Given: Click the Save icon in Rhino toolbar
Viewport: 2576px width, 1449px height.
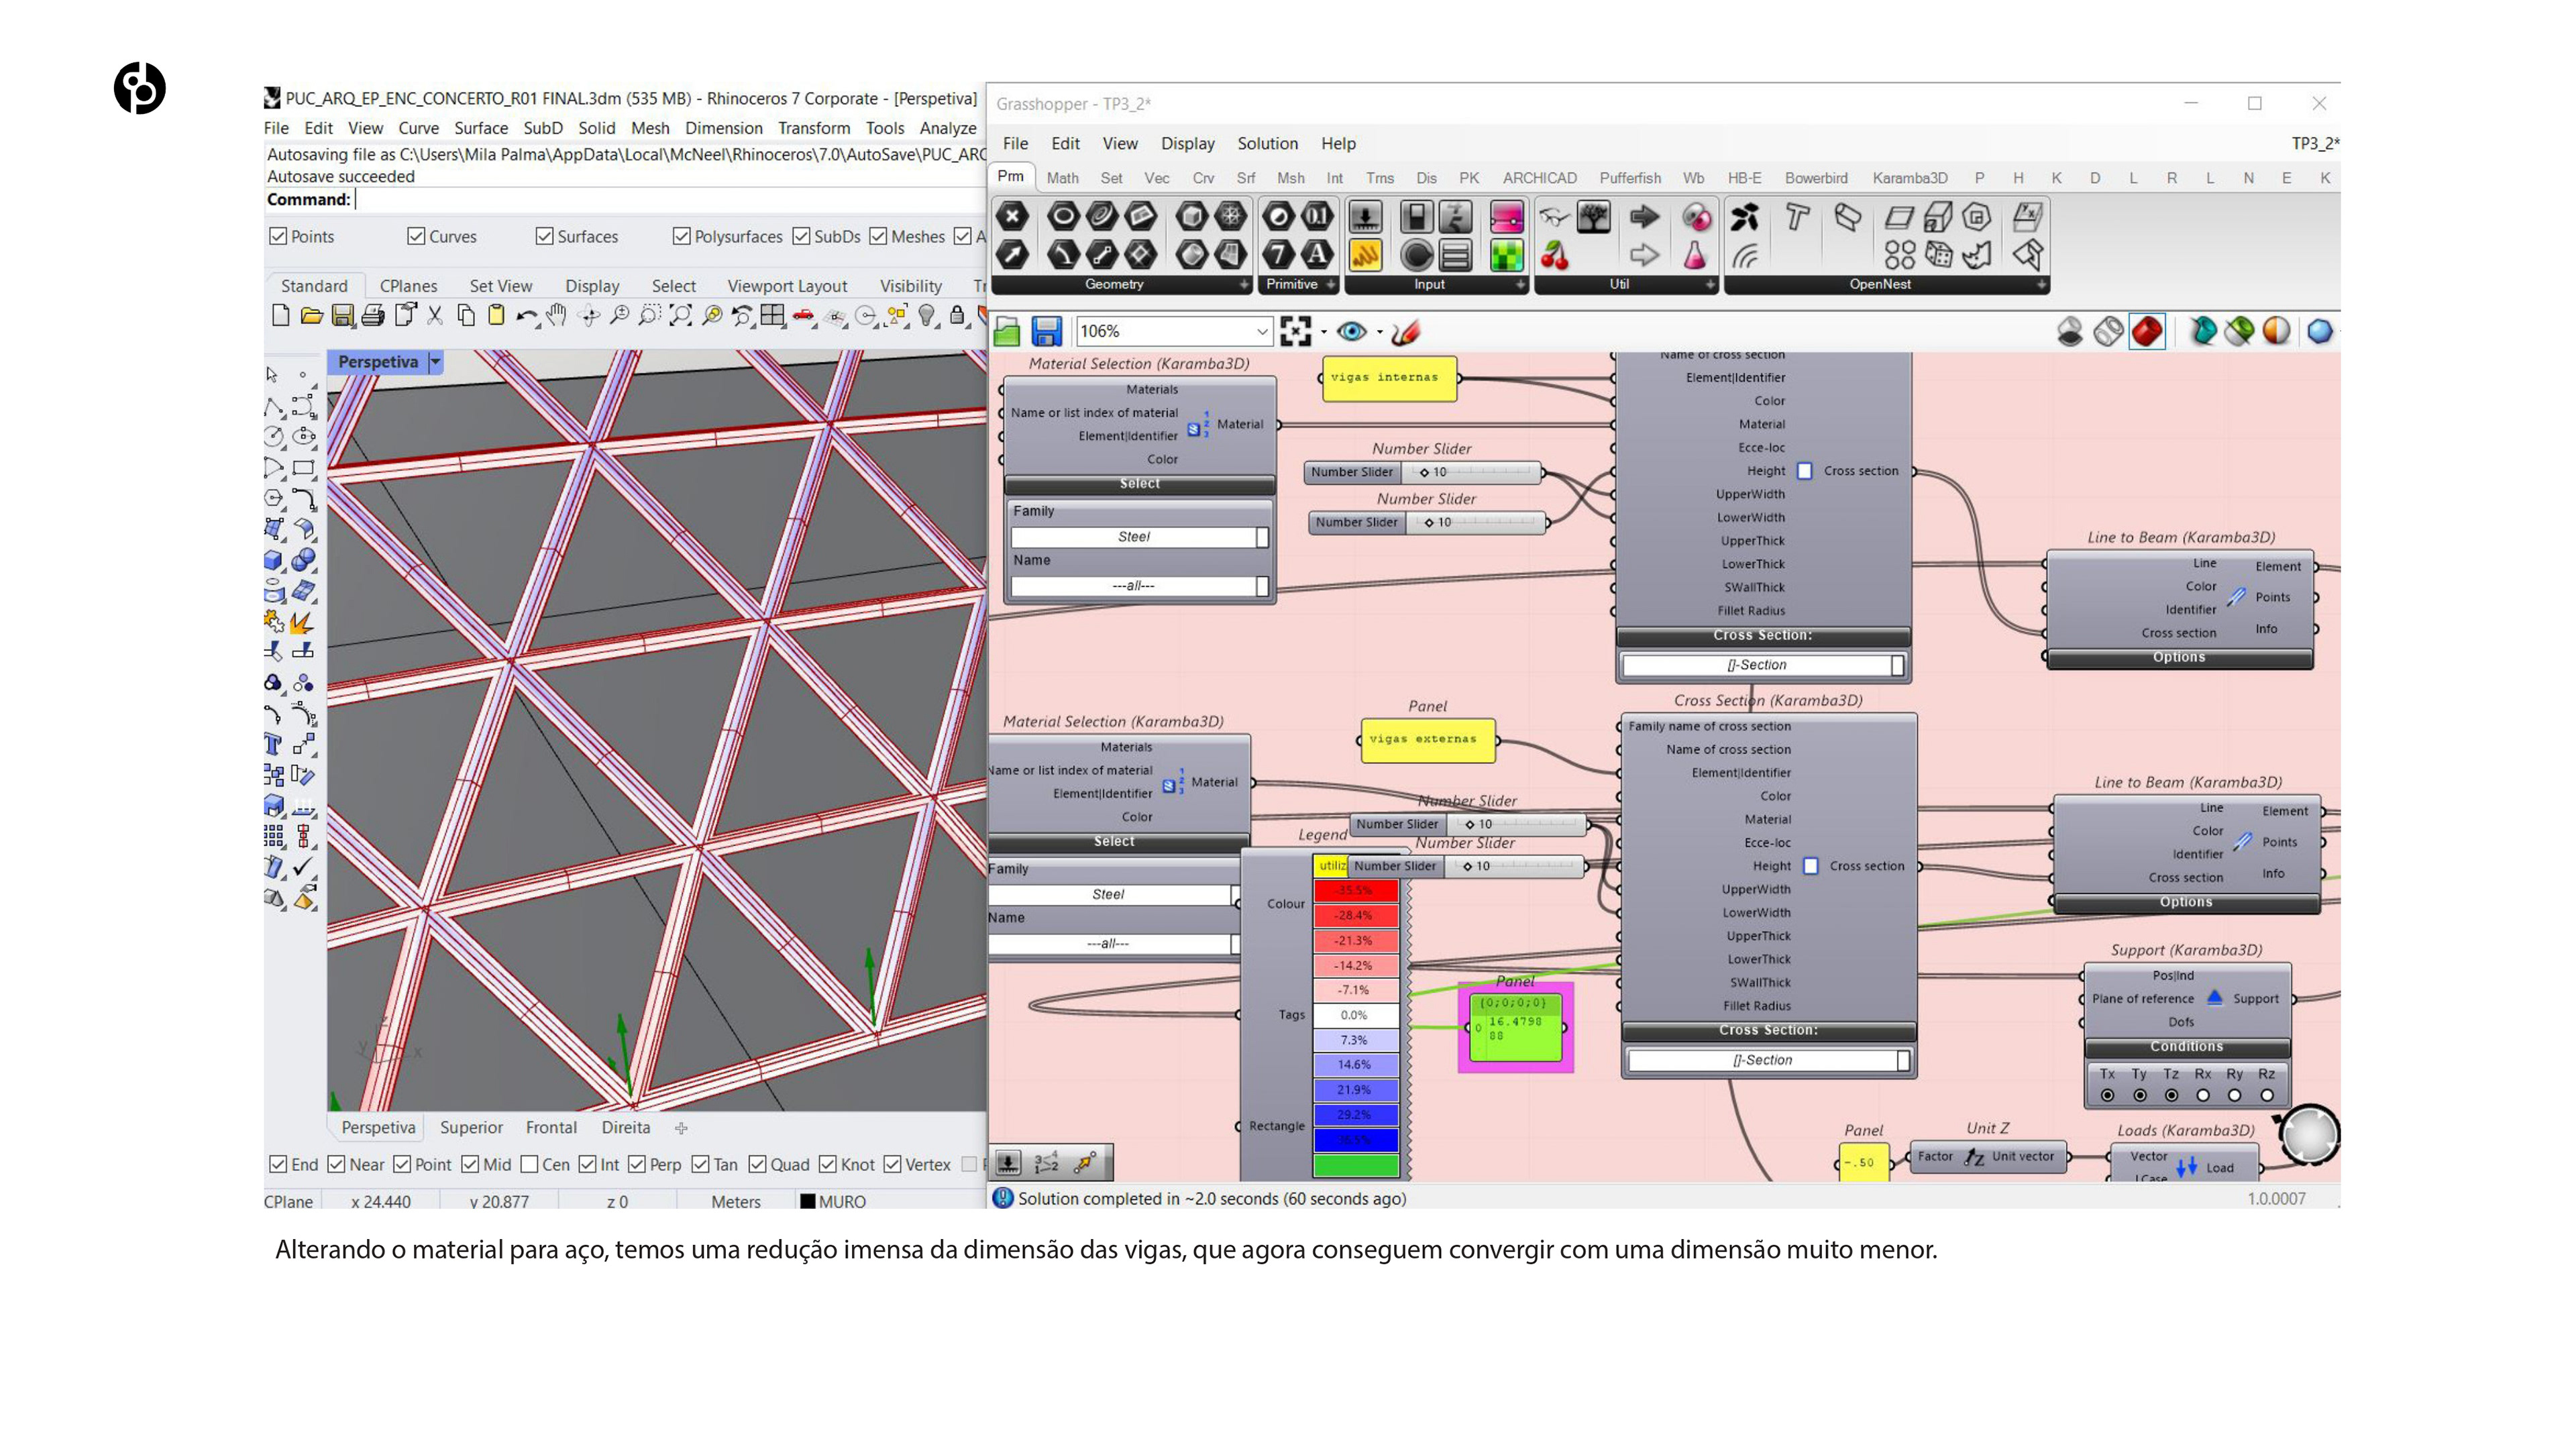Looking at the screenshot, I should click(x=342, y=316).
